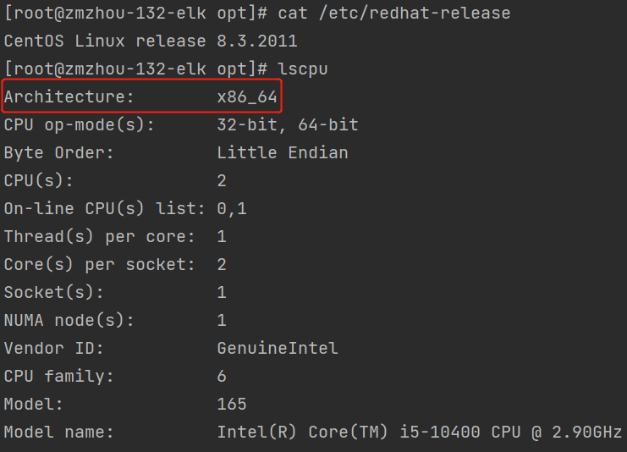Click the Model value 165
This screenshot has height=452, width=627.
tap(232, 404)
